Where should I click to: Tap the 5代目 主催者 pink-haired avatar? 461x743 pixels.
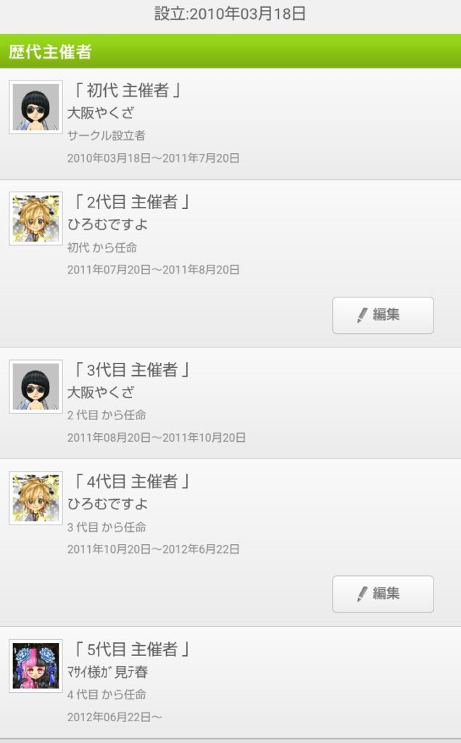coord(36,666)
